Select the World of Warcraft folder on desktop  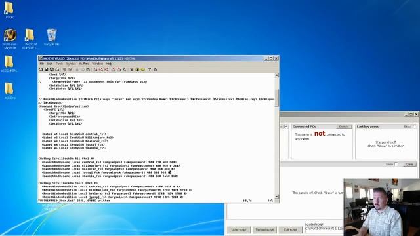pyautogui.click(x=30, y=39)
